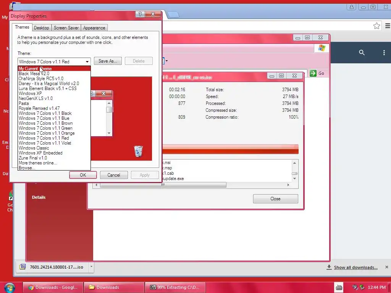Click the first system tray icon left of the clock
391x293 pixels.
[355, 287]
